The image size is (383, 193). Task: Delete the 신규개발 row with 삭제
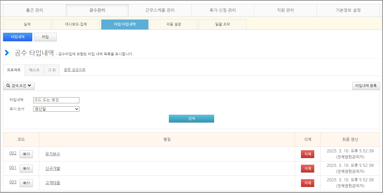(x=307, y=169)
